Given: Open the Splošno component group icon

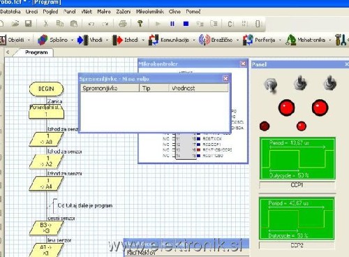Looking at the screenshot, I should point(43,40).
